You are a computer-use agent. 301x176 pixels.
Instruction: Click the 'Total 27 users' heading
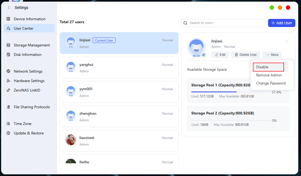72,22
